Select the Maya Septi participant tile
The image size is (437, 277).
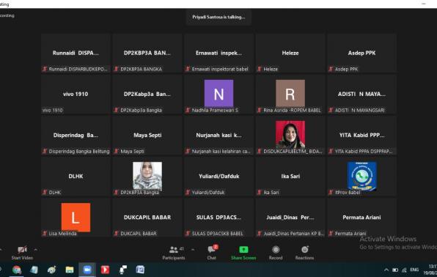click(x=147, y=135)
